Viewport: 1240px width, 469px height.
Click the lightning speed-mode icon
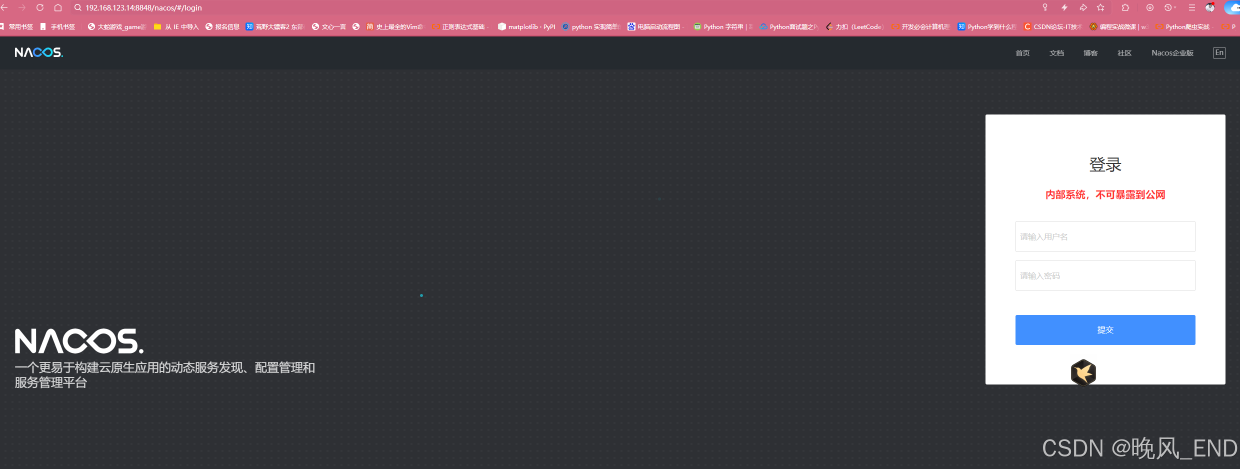1064,7
